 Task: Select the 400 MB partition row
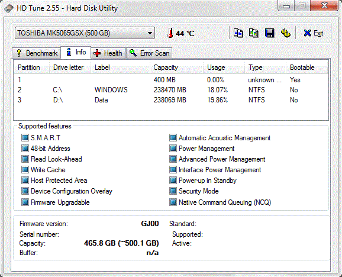171,80
